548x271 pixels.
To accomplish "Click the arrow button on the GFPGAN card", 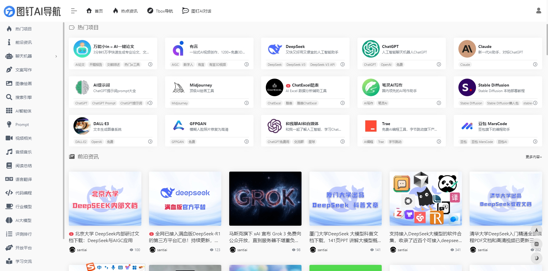I will pyautogui.click(x=246, y=141).
